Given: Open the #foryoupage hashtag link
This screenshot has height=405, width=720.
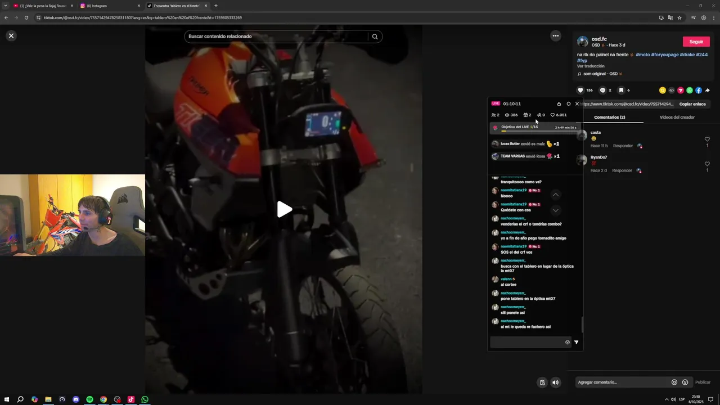Looking at the screenshot, I should [664, 55].
